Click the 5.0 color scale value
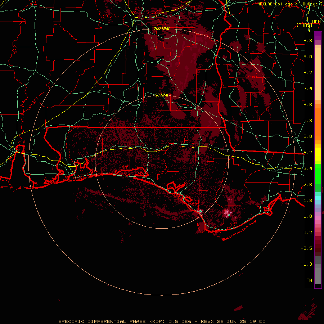Screen dimensions: 324x324 [308, 136]
